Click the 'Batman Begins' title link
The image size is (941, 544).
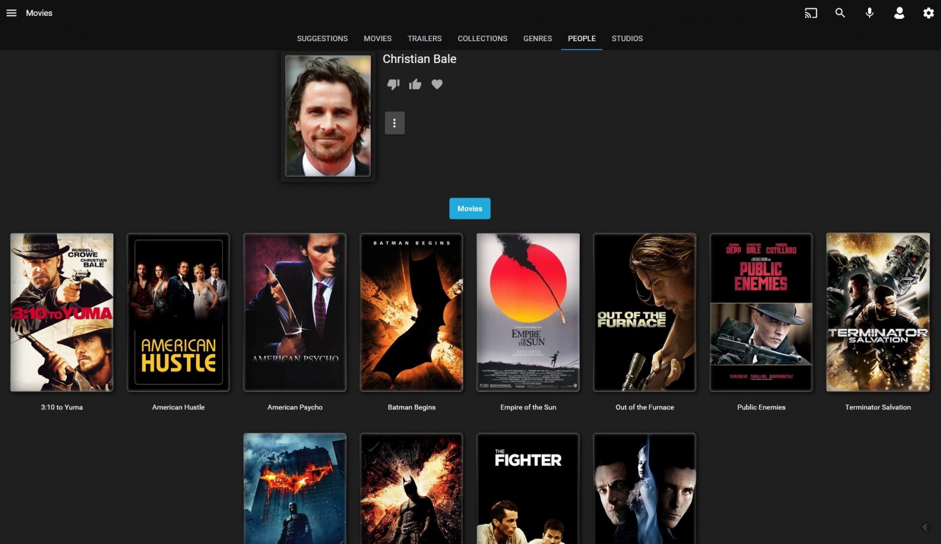[412, 407]
